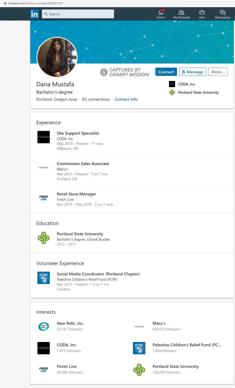Open the profile photo
This screenshot has height=388, width=235.
point(57,57)
